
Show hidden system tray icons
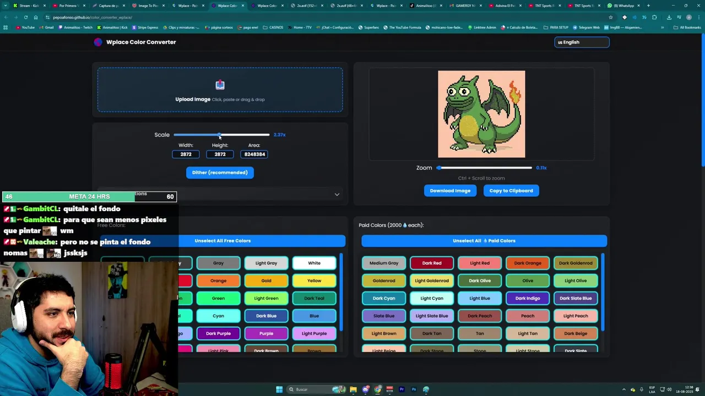click(624, 389)
